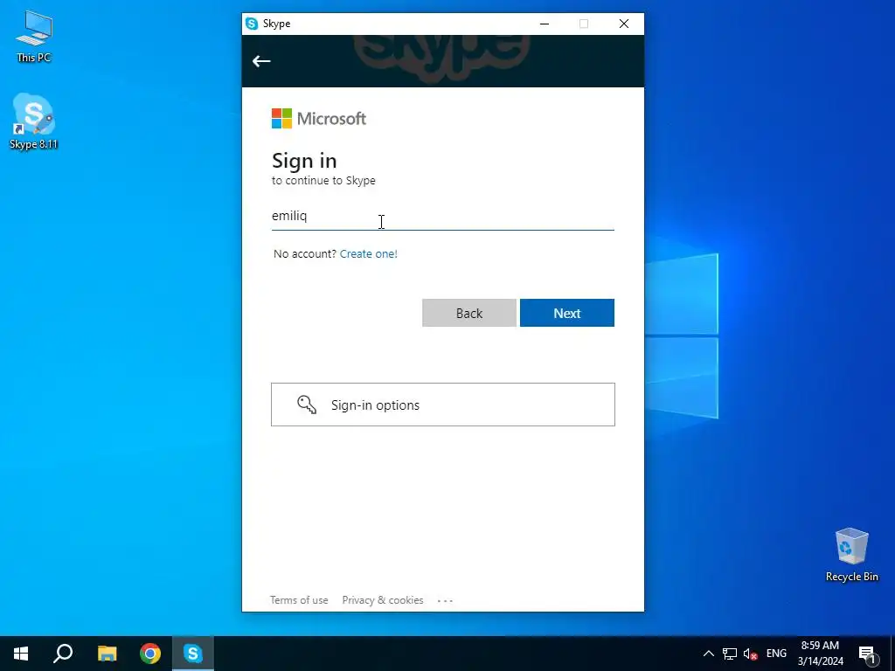Click the gray Back button
The width and height of the screenshot is (895, 671).
point(469,313)
